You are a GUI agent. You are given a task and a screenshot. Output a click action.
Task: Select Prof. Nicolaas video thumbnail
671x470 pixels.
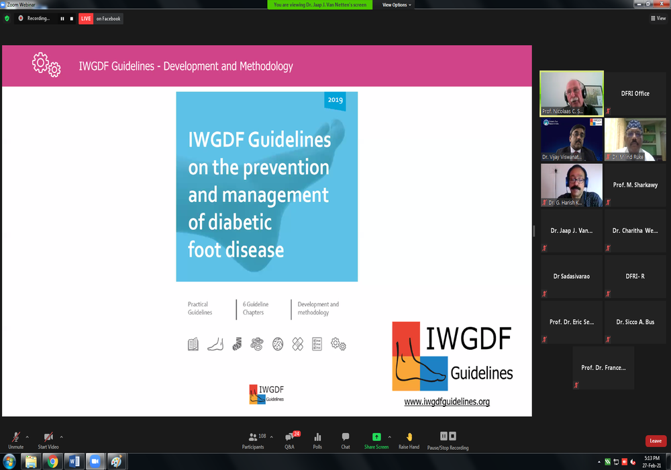point(572,93)
